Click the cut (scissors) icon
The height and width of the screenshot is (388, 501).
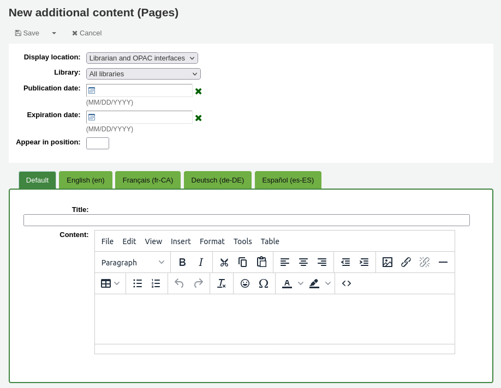coord(224,262)
